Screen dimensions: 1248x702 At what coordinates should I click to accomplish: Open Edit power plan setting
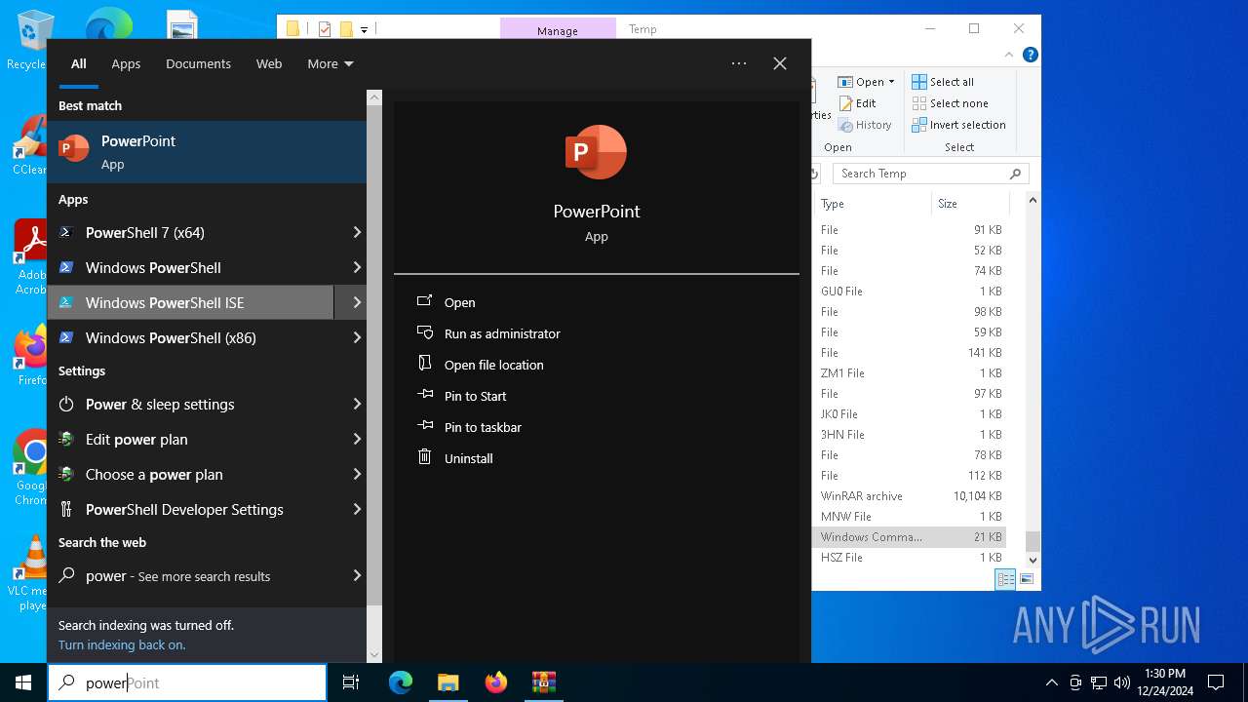click(x=191, y=439)
